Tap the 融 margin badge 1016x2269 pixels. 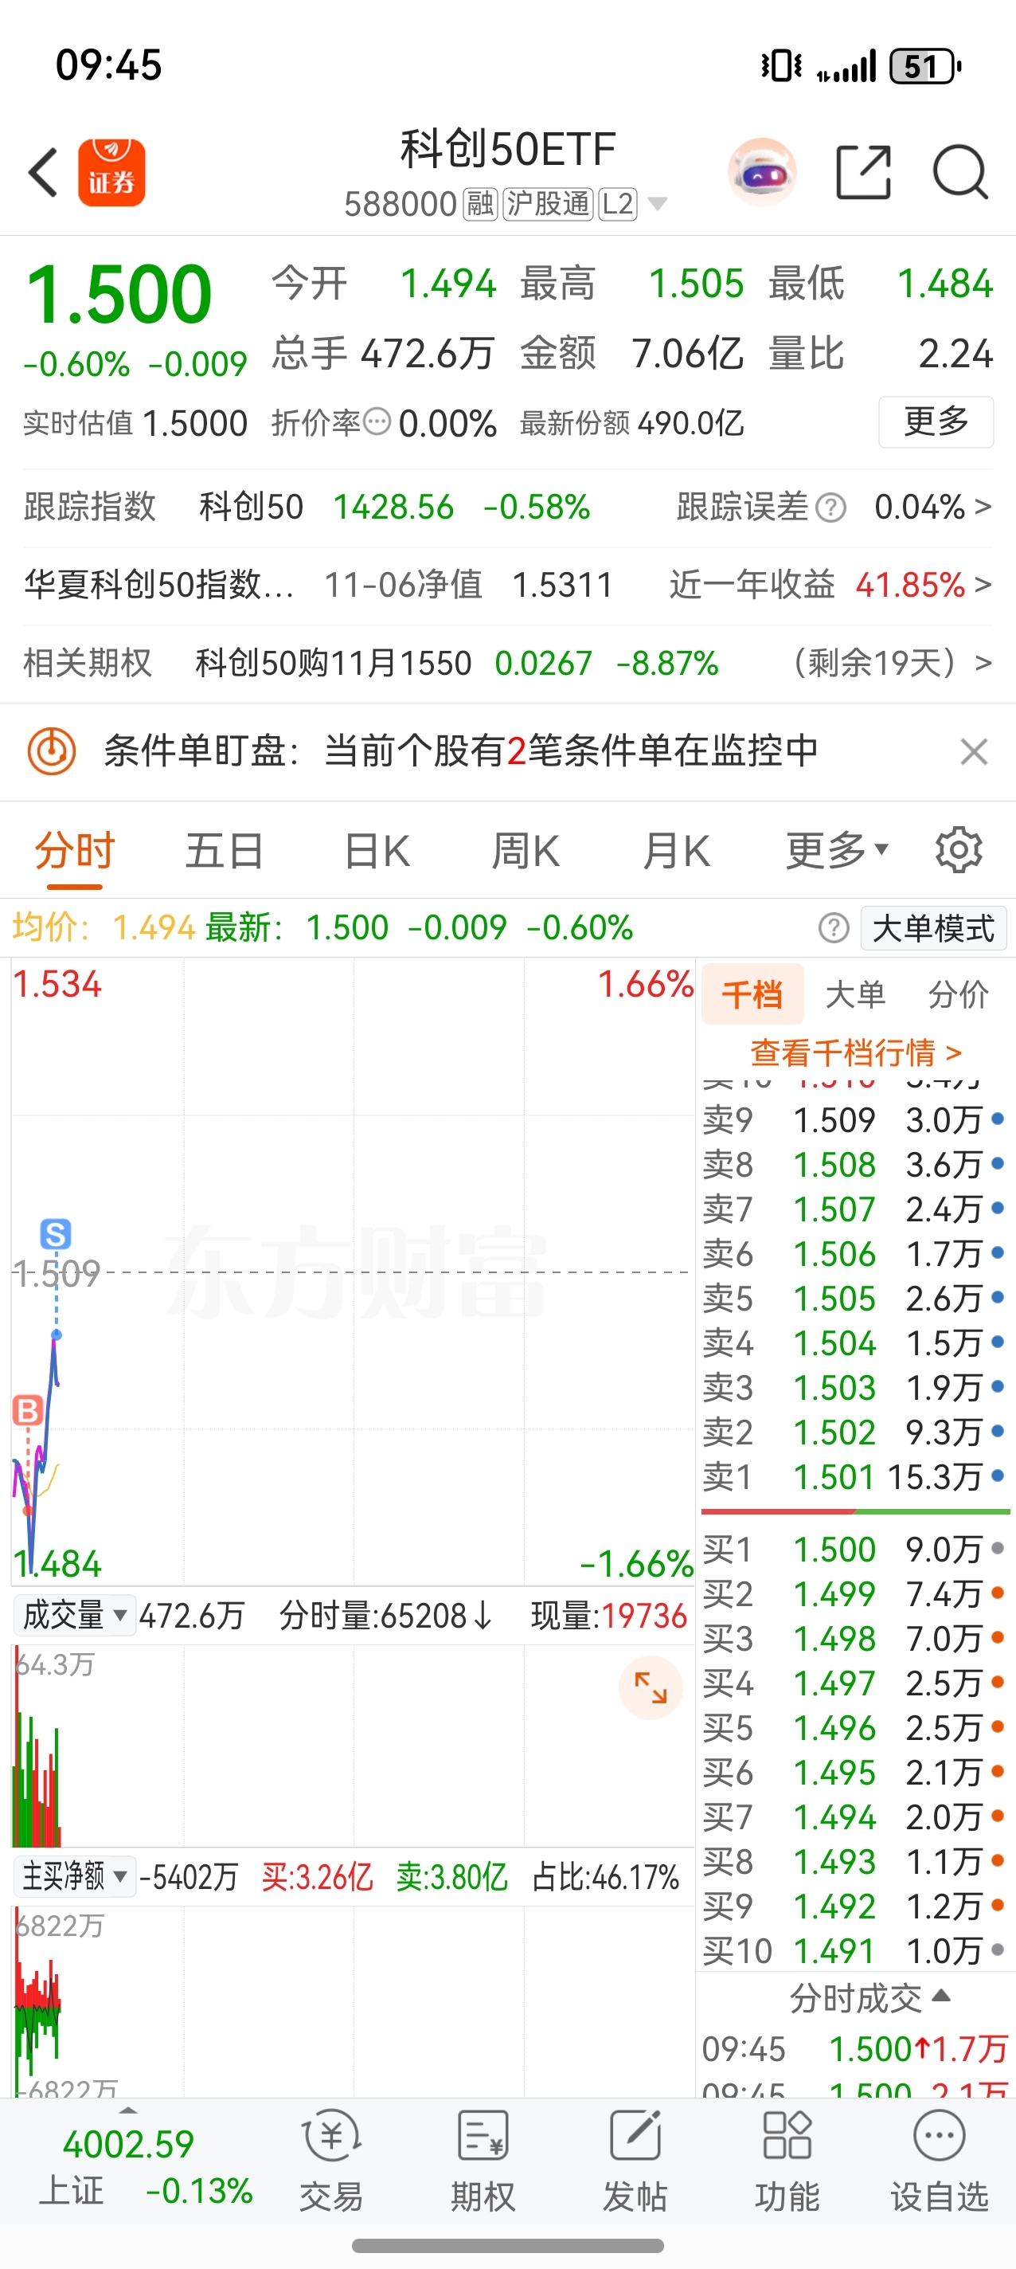click(x=481, y=204)
